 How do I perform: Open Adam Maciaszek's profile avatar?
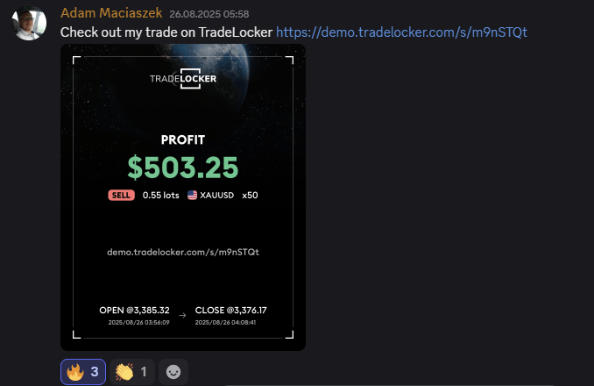pos(29,23)
